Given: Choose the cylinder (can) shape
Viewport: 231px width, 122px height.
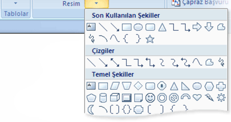Looking at the screenshot, I should point(103,98).
